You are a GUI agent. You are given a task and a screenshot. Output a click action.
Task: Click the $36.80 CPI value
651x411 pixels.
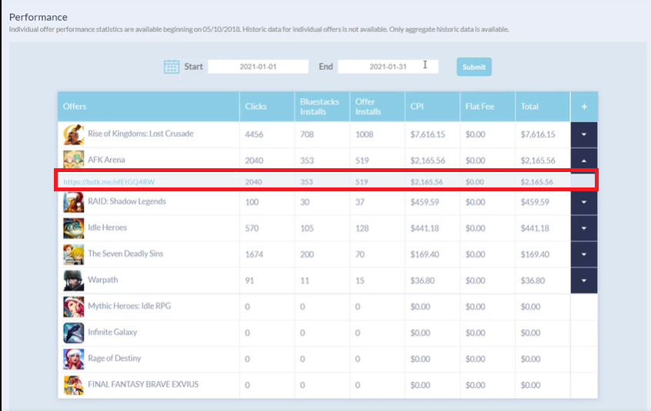coord(422,280)
